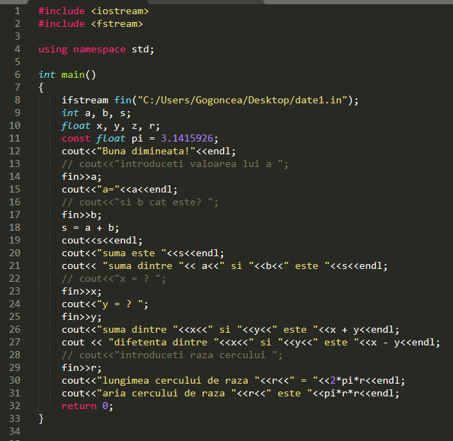
Task: Click the 'fin>>r;' statement
Action: click(x=81, y=367)
